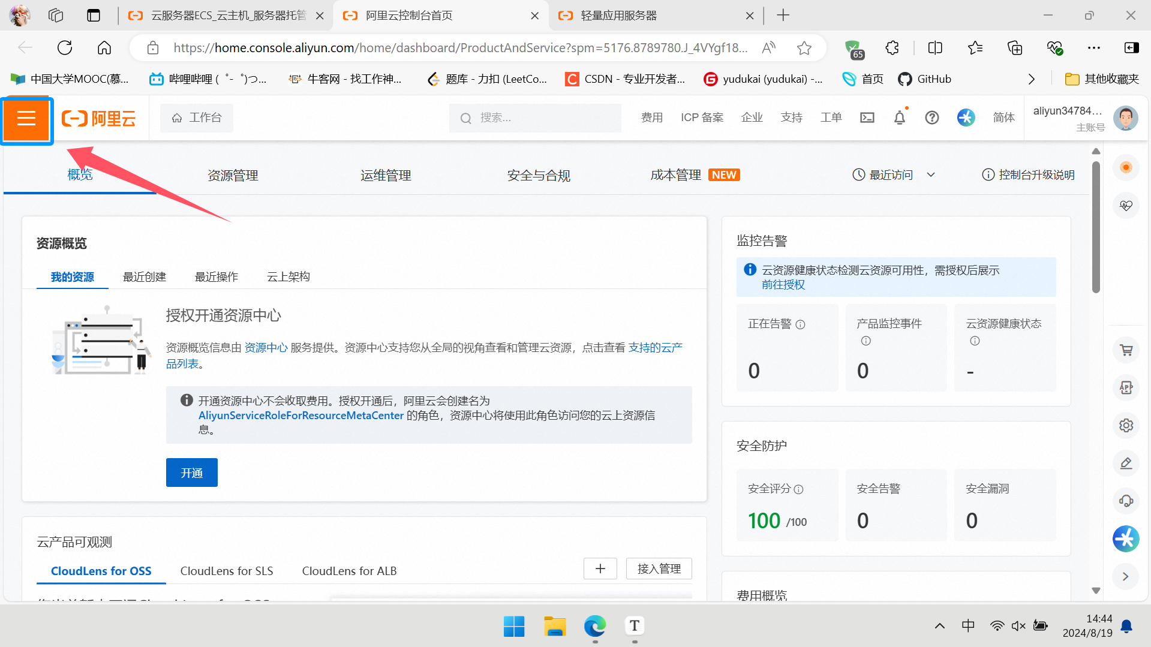Follow the 前往授权 link
This screenshot has width=1151, height=647.
tap(783, 285)
